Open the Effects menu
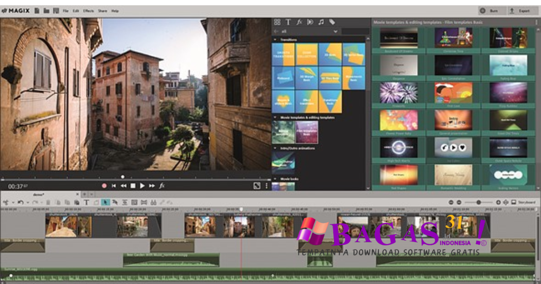 pos(88,11)
